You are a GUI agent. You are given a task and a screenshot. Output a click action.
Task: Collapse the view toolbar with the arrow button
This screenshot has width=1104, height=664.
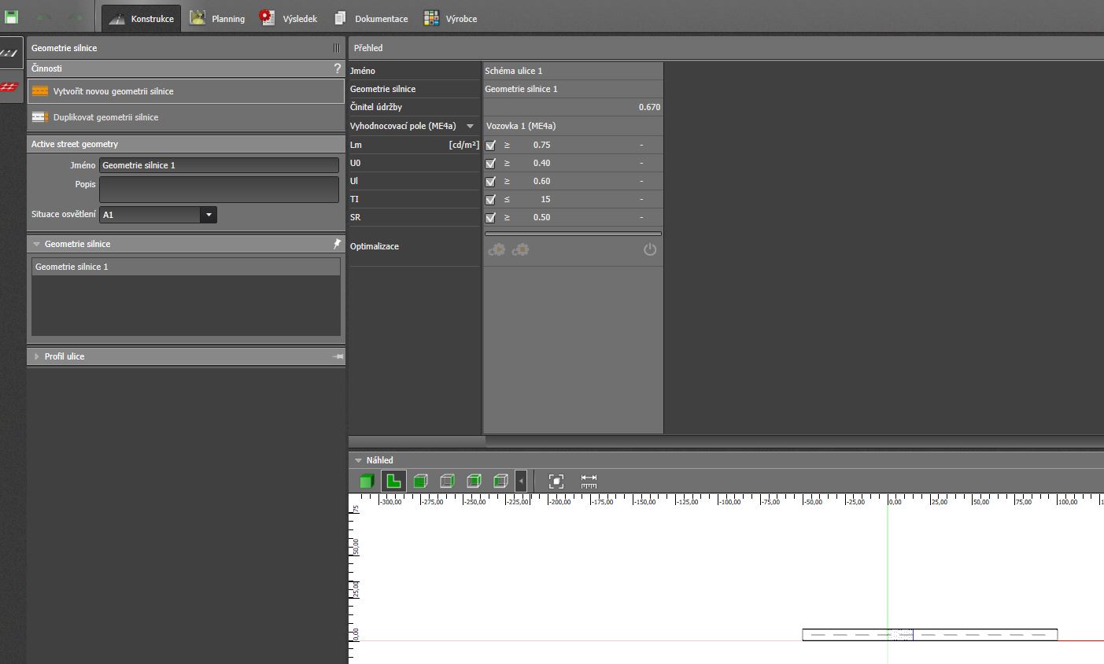click(521, 481)
